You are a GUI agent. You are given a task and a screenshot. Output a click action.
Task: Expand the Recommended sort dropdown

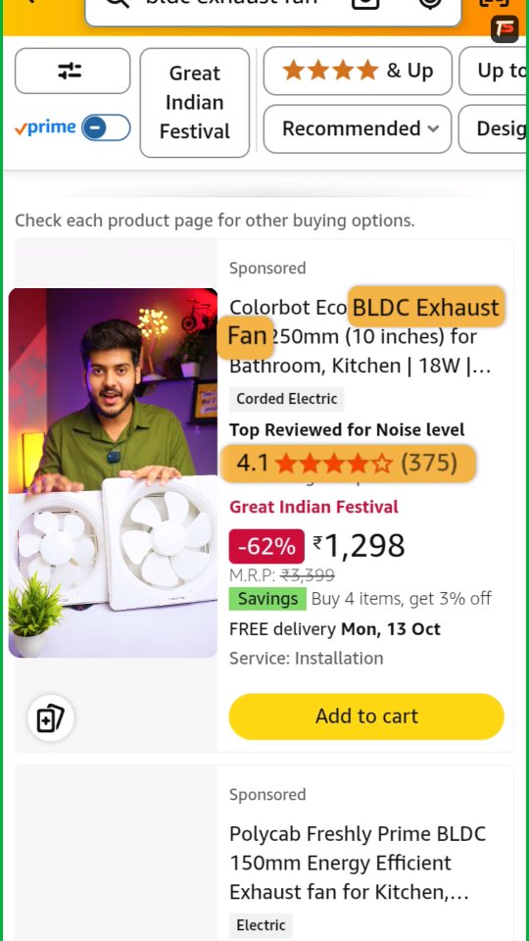click(358, 129)
